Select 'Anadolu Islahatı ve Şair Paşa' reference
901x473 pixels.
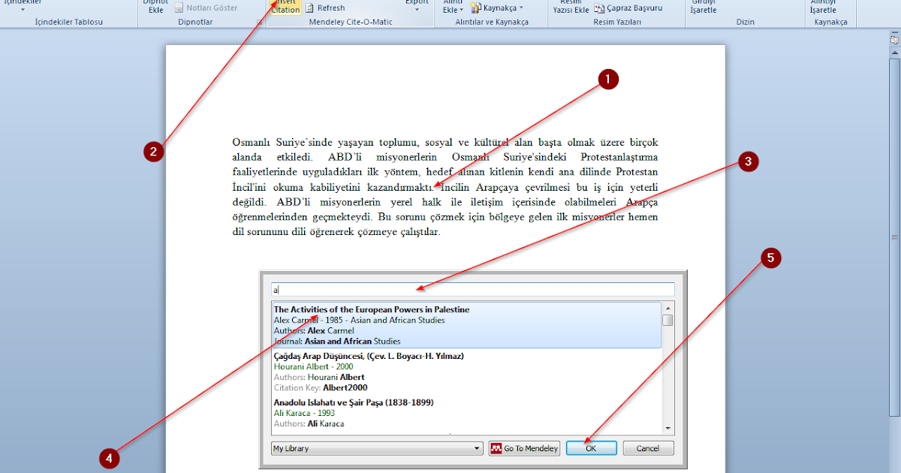466,413
